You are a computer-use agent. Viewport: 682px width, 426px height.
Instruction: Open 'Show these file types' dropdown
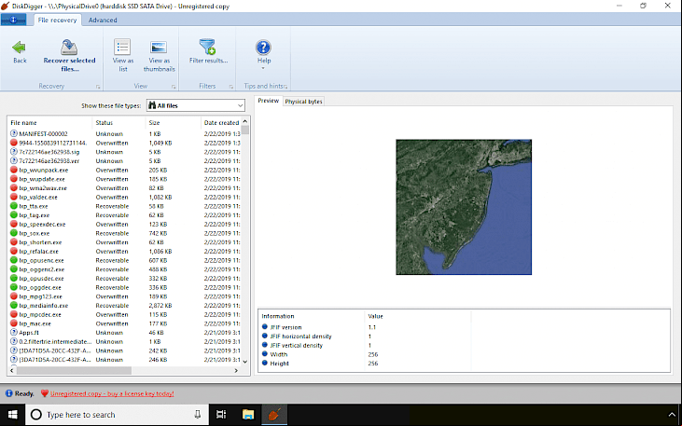point(196,105)
